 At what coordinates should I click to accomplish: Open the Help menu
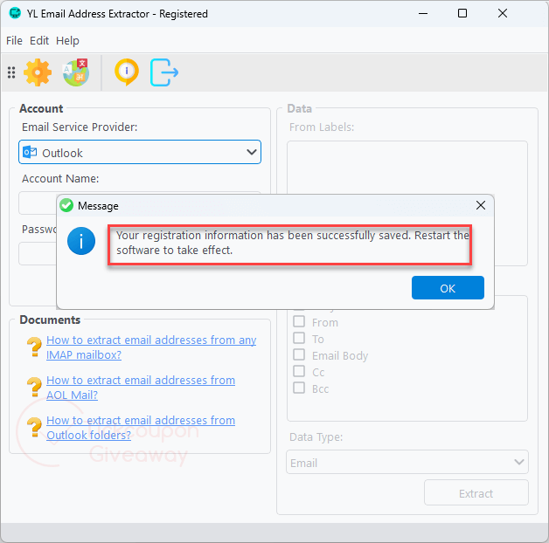point(67,40)
